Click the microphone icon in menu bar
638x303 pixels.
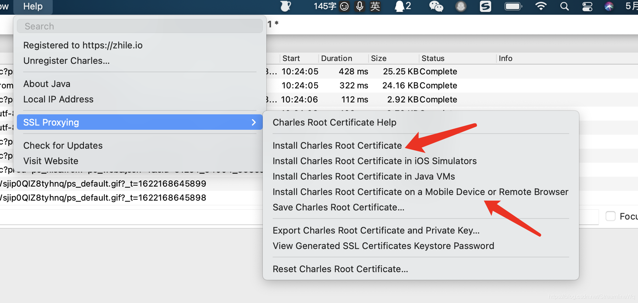tap(360, 6)
